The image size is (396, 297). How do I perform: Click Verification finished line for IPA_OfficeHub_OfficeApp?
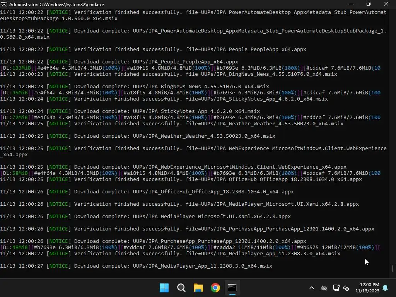click(181, 179)
